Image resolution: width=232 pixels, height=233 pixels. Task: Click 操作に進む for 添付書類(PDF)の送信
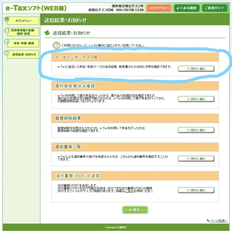[x=196, y=190]
